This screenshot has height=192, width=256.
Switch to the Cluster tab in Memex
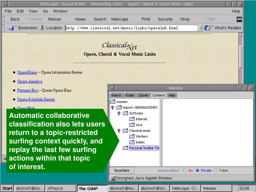[x=143, y=95]
